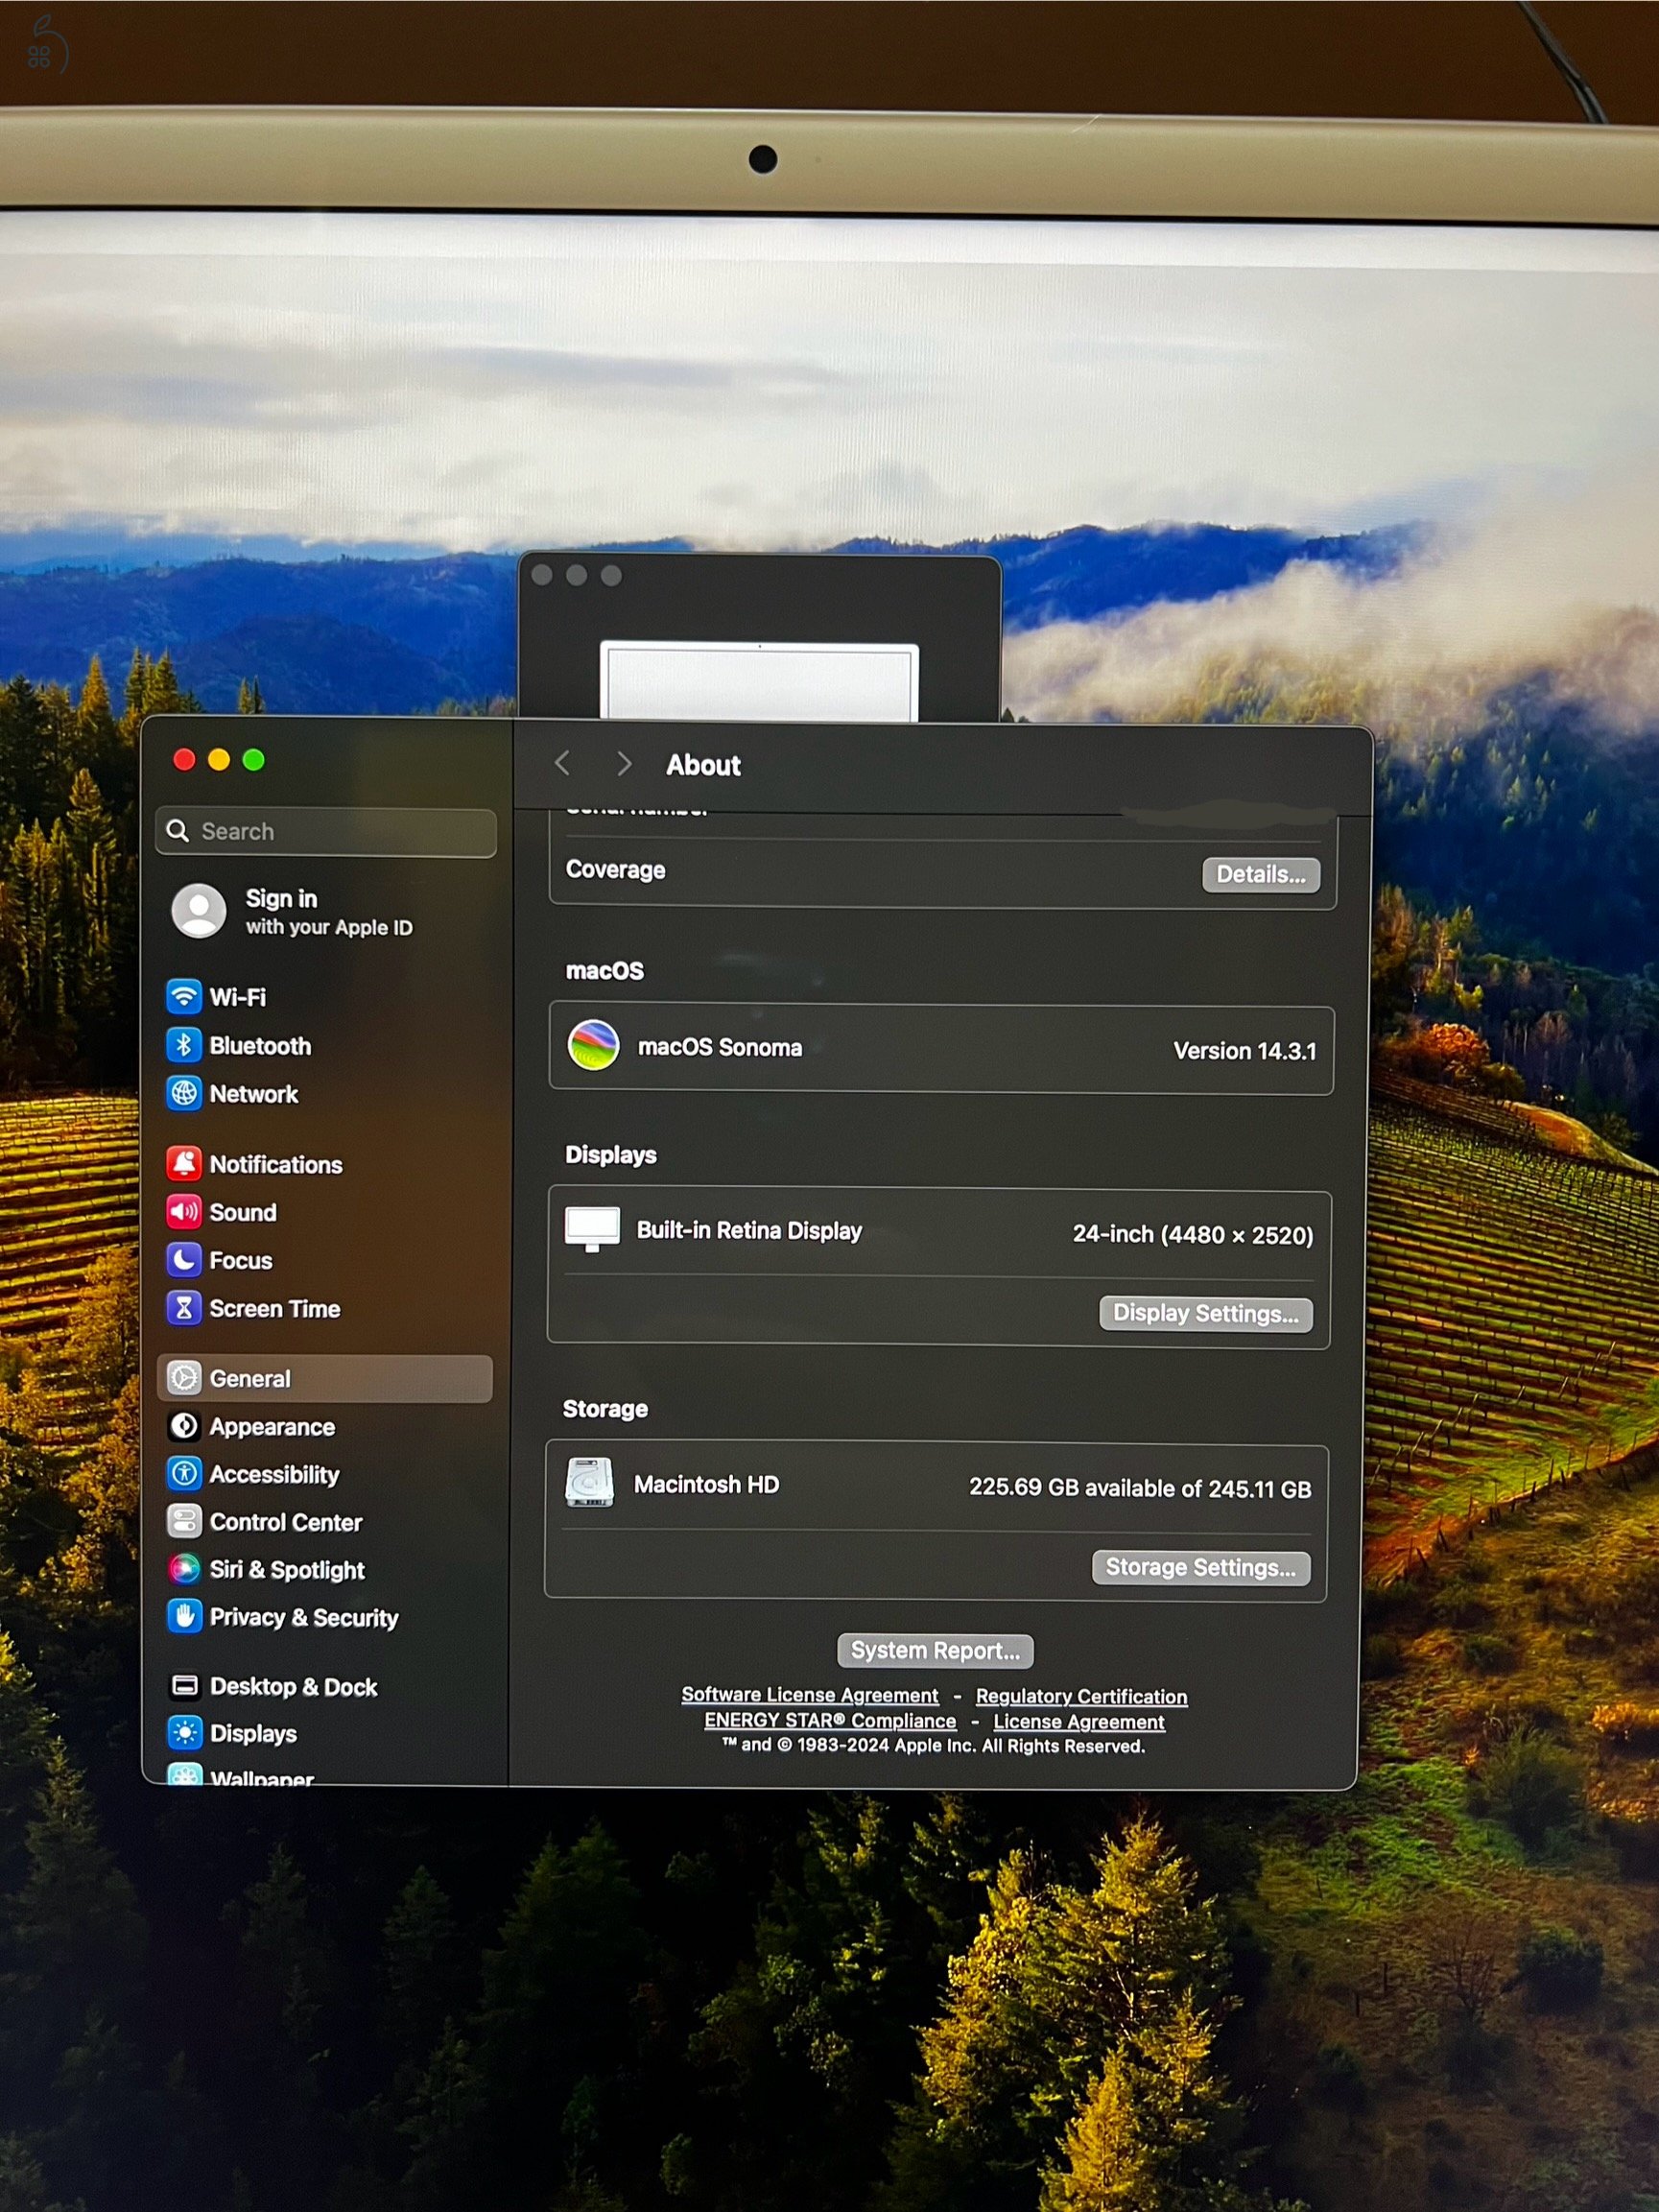Open Appearance icon in sidebar
Viewport: 1659px width, 2212px height.
184,1426
